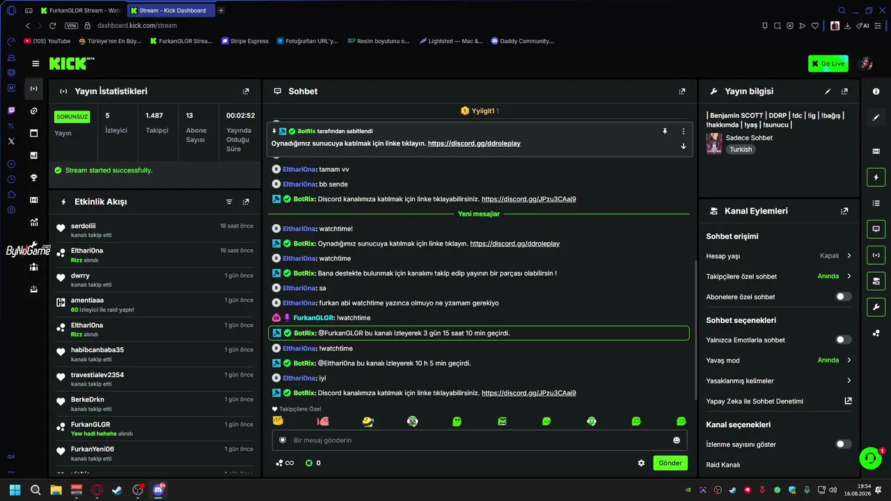
Task: Open pinned message three-dot menu
Action: 684,131
